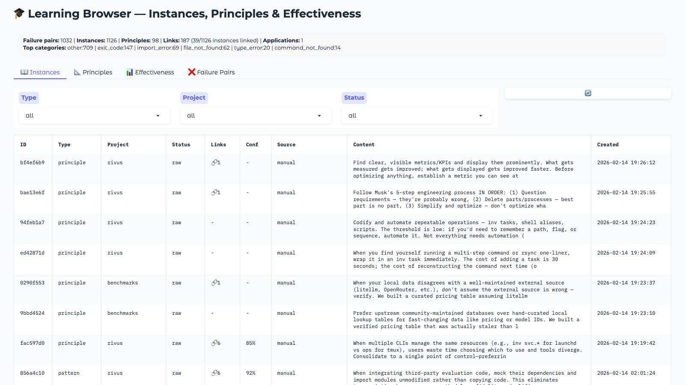
Task: Select the Instances tab
Action: point(40,72)
